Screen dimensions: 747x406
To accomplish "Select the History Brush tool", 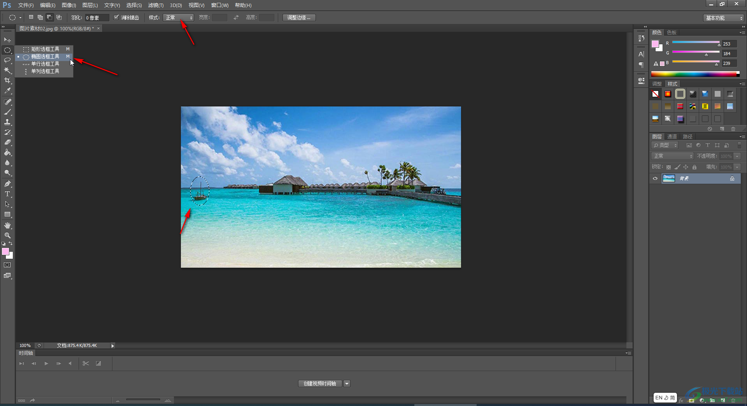I will (7, 132).
